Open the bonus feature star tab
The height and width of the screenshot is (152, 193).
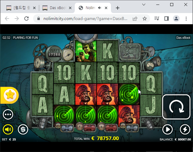tap(9, 95)
